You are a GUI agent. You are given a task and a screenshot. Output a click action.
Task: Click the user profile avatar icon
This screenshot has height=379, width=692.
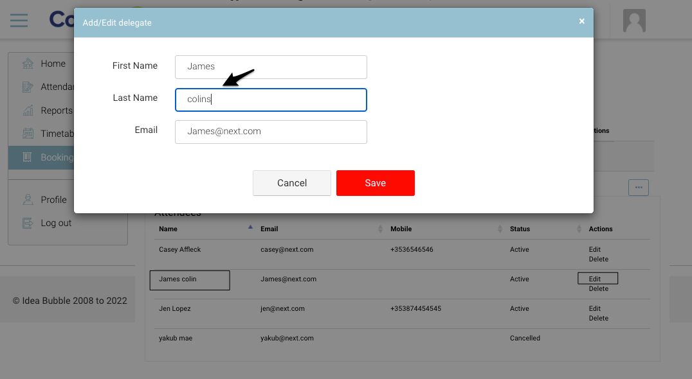point(634,21)
